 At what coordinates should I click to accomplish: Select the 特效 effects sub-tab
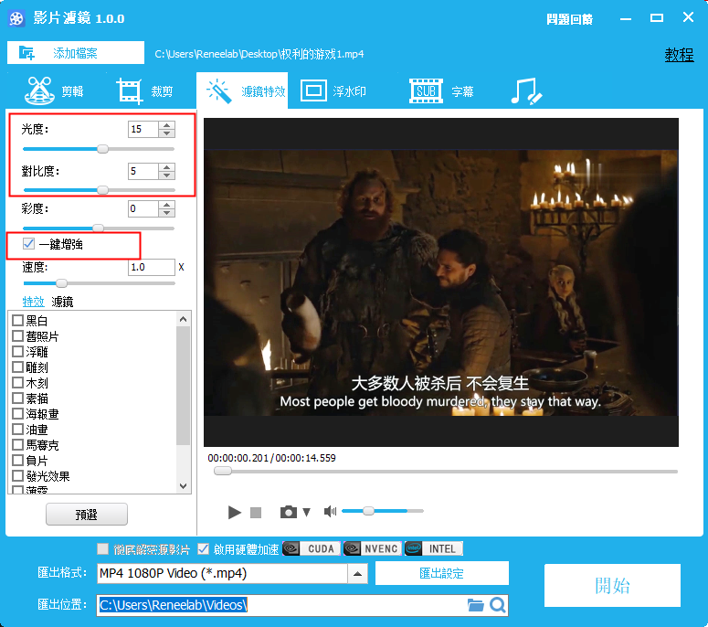(34, 302)
